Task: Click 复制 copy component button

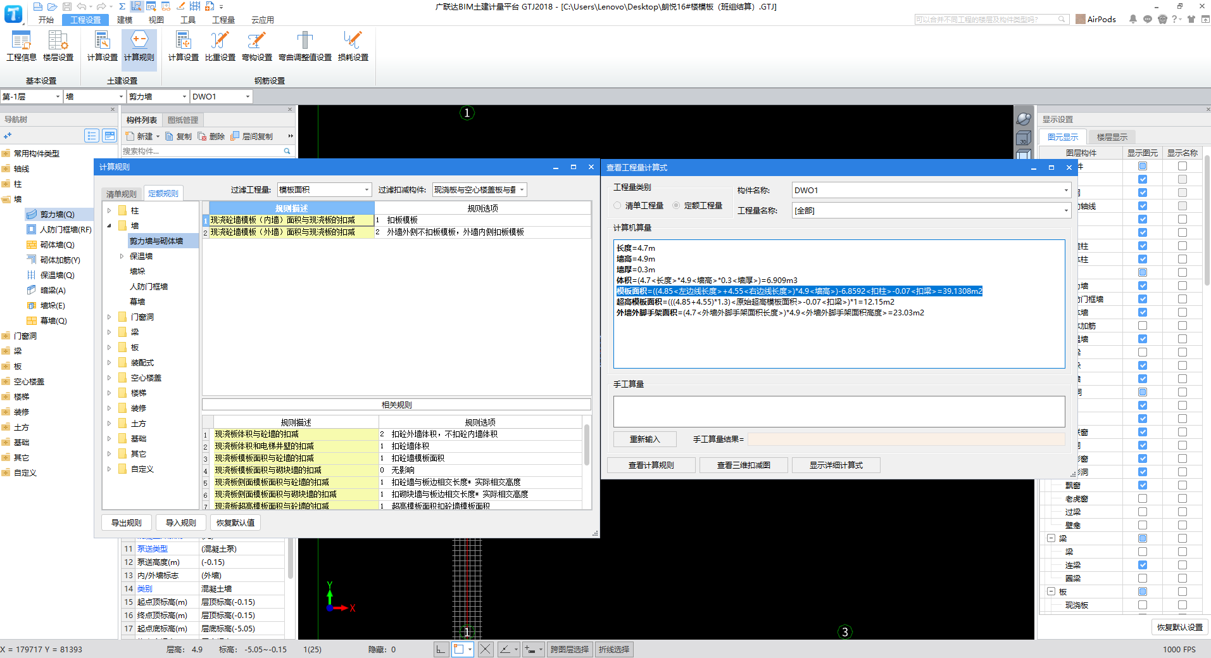Action: [179, 136]
